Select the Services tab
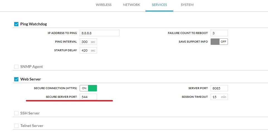Image resolution: width=268 pixels, height=134 pixels. pos(159,5)
